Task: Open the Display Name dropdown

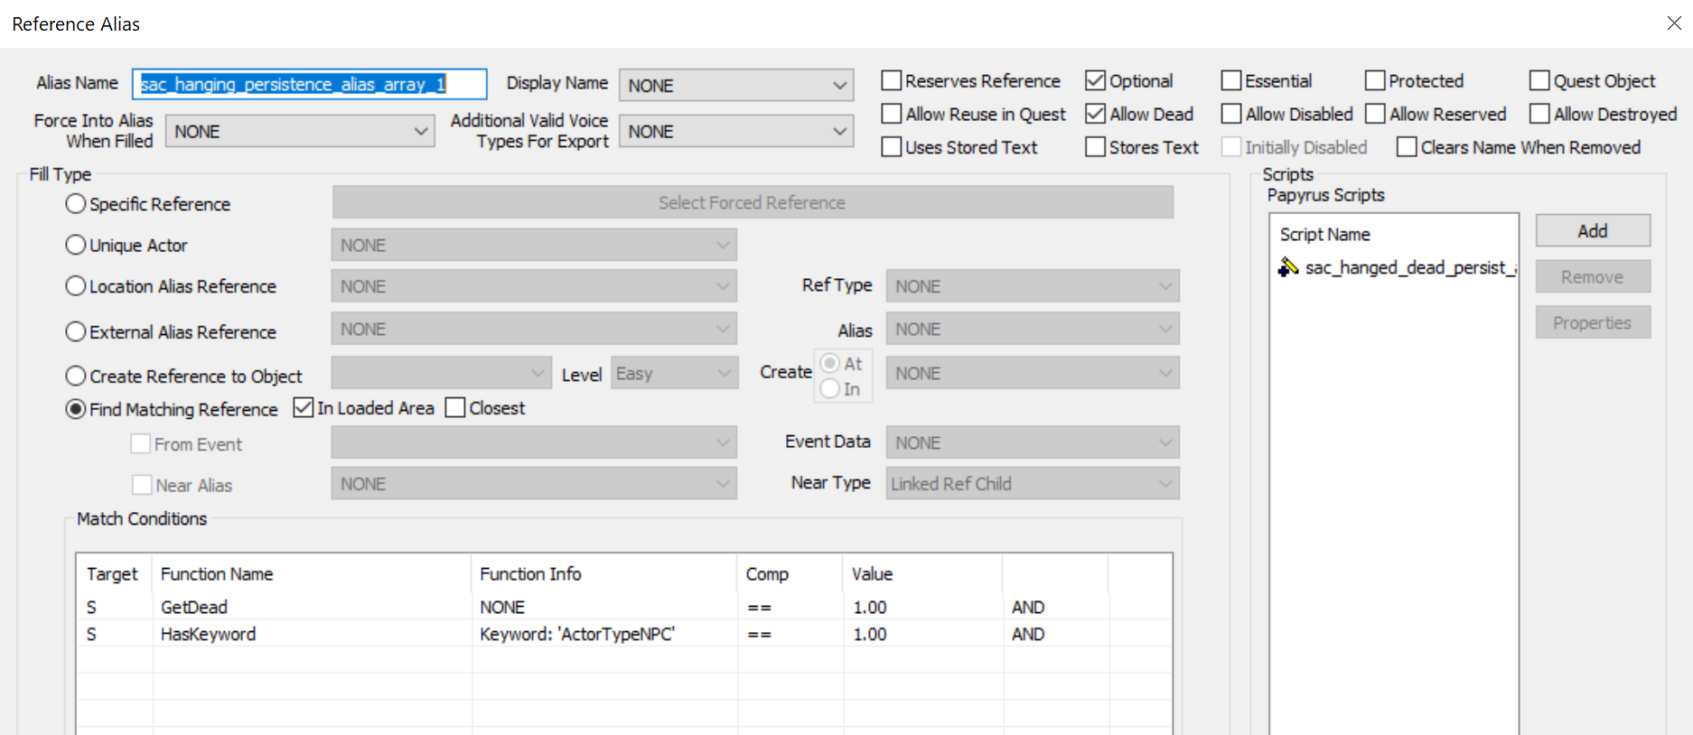Action: pos(736,85)
